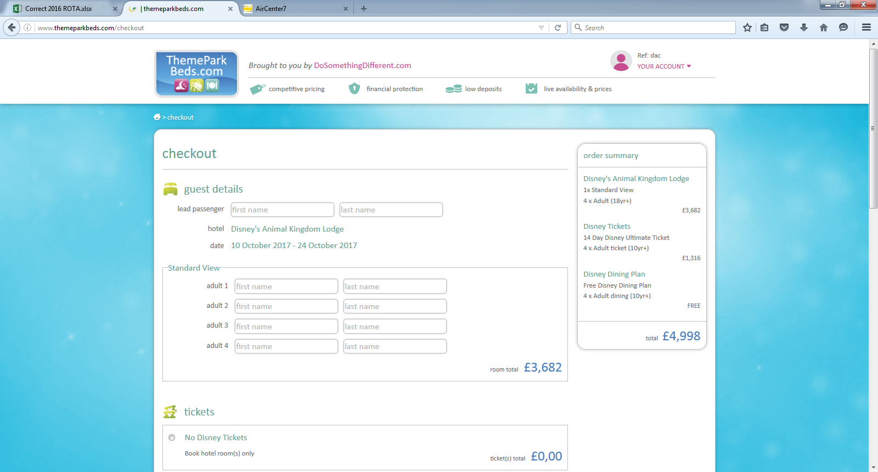This screenshot has width=878, height=472.
Task: Close the Correct 2016 ROTA.xlsx tab
Action: point(115,9)
